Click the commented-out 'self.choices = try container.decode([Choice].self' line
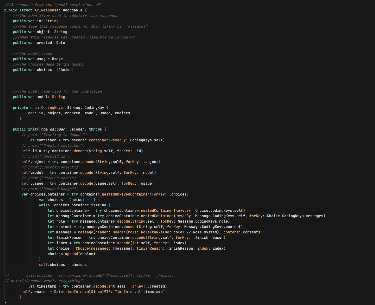Screen dimensions: 375x305 pos(89,276)
